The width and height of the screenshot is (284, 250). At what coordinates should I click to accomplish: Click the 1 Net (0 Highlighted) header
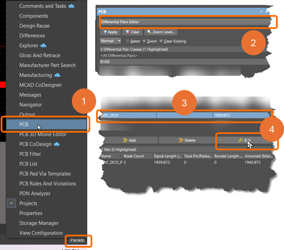click(187, 150)
